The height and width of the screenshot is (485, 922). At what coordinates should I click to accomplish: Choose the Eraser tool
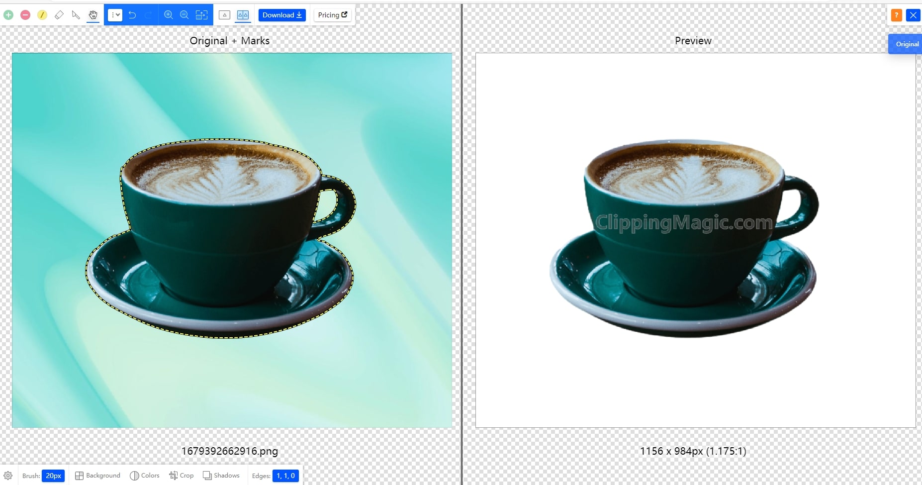(59, 15)
